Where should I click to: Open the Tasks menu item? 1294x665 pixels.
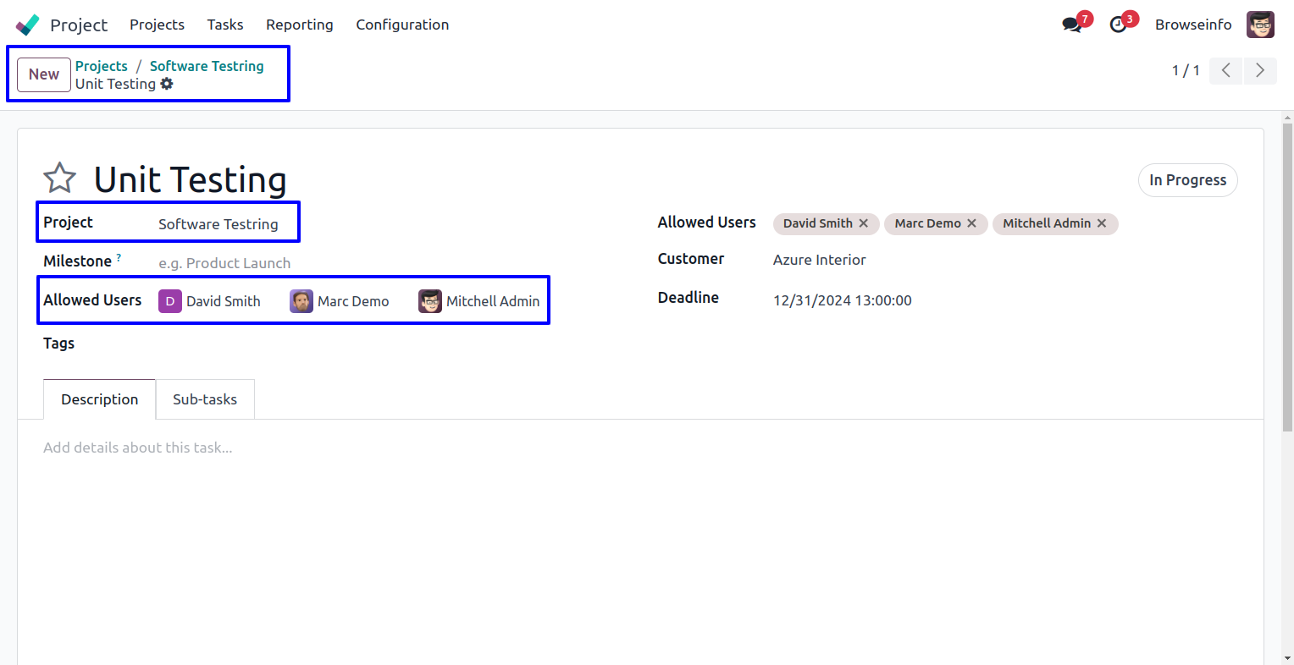coord(225,25)
